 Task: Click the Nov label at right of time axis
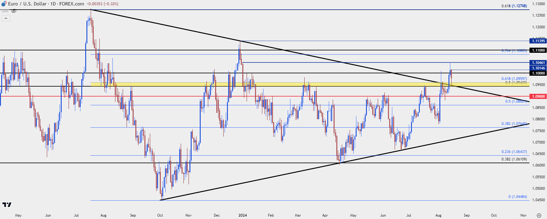coord(523,215)
